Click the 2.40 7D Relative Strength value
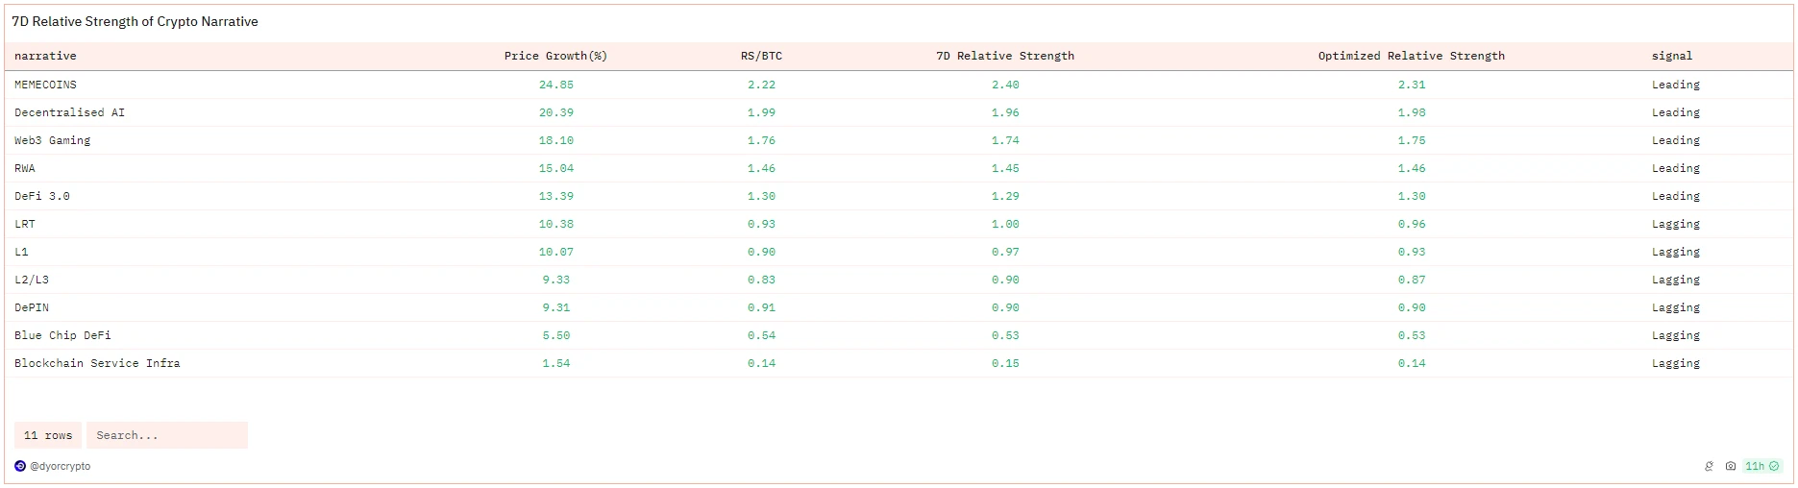Viewport: 1798px width, 488px height. pos(1005,85)
